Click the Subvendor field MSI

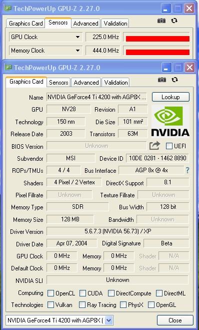70,158
